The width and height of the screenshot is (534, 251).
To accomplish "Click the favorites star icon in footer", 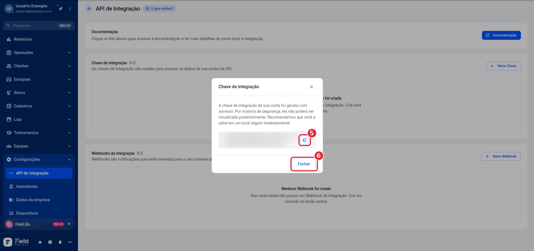I will [40, 242].
